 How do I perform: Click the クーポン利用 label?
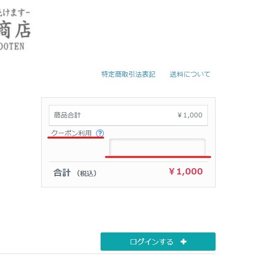click(x=71, y=133)
